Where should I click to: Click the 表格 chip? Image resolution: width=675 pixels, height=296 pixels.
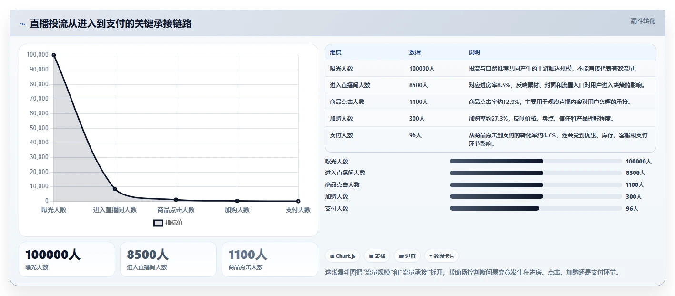pyautogui.click(x=377, y=256)
